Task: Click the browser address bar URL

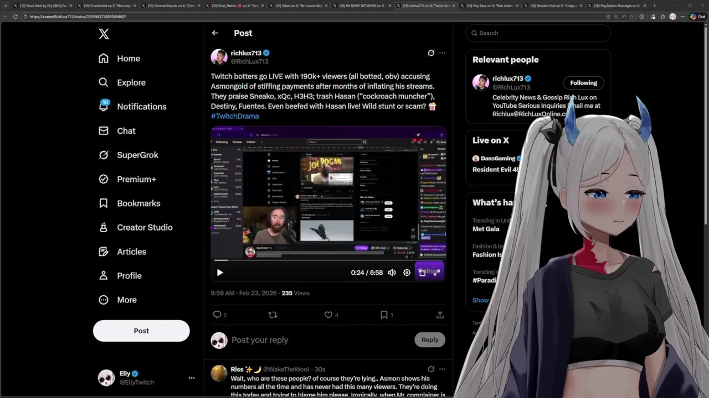Action: pos(78,17)
